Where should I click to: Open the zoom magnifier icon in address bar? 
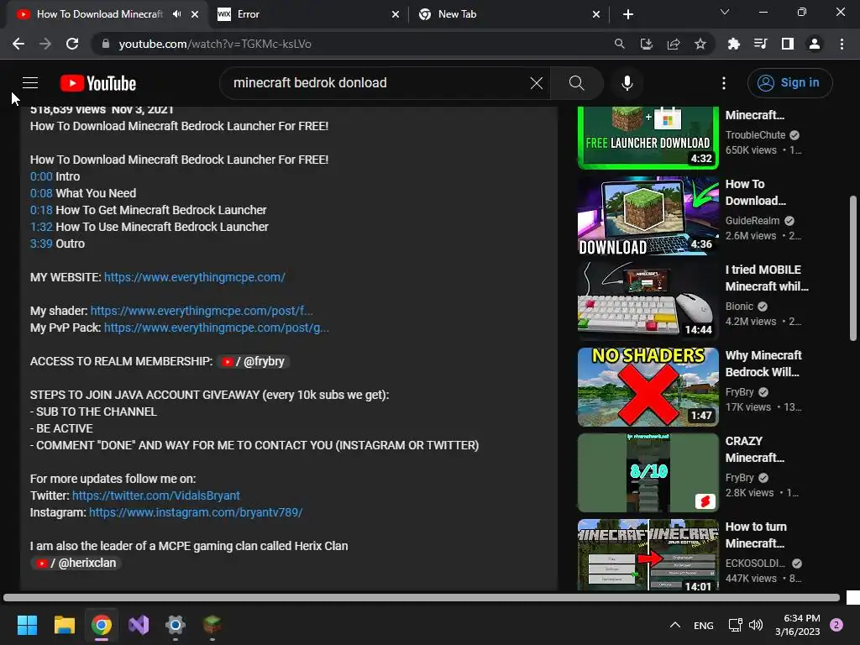pyautogui.click(x=619, y=44)
